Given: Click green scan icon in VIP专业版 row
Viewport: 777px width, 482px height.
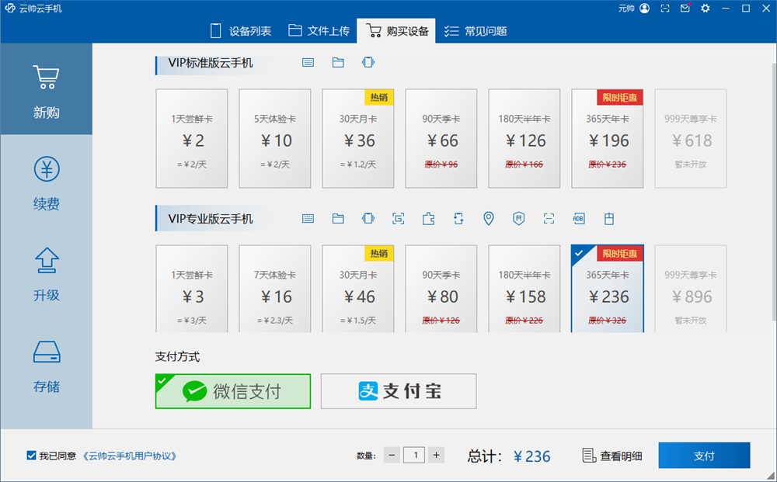Looking at the screenshot, I should [549, 218].
